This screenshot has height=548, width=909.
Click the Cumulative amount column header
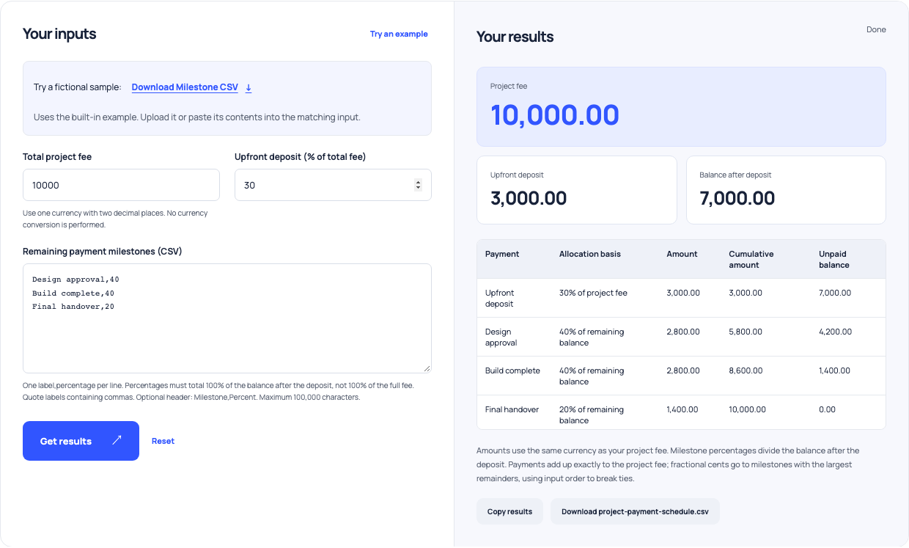point(751,259)
